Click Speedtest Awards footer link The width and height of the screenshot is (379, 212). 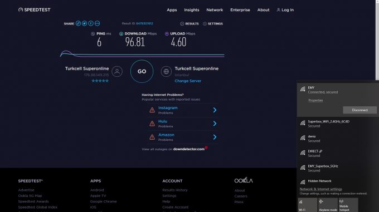(33, 201)
